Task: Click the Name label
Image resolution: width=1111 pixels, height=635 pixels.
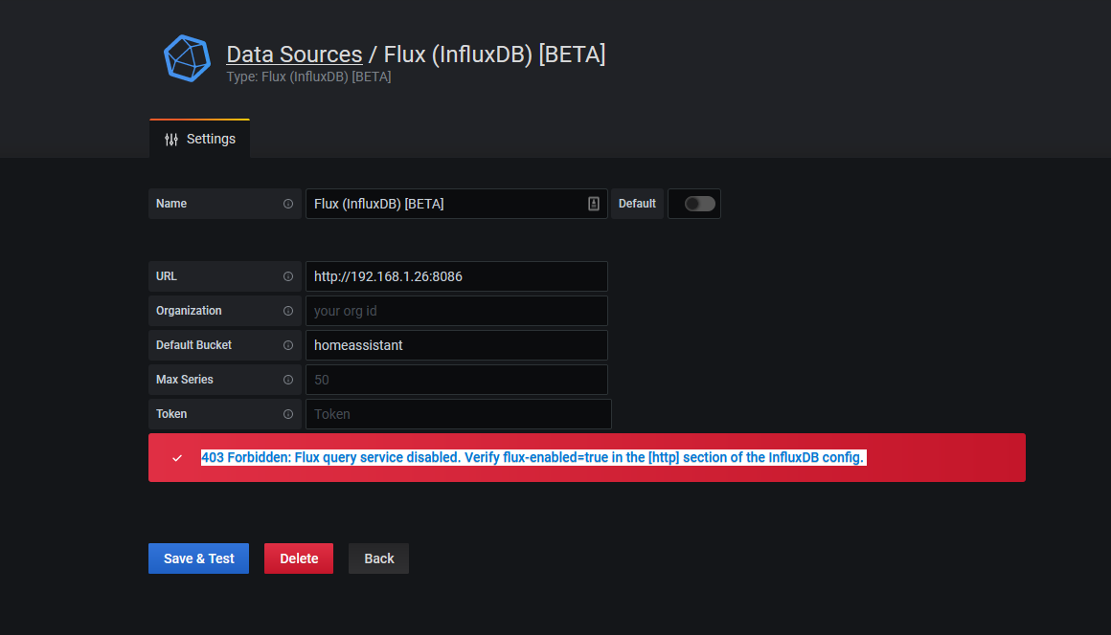Action: point(171,204)
